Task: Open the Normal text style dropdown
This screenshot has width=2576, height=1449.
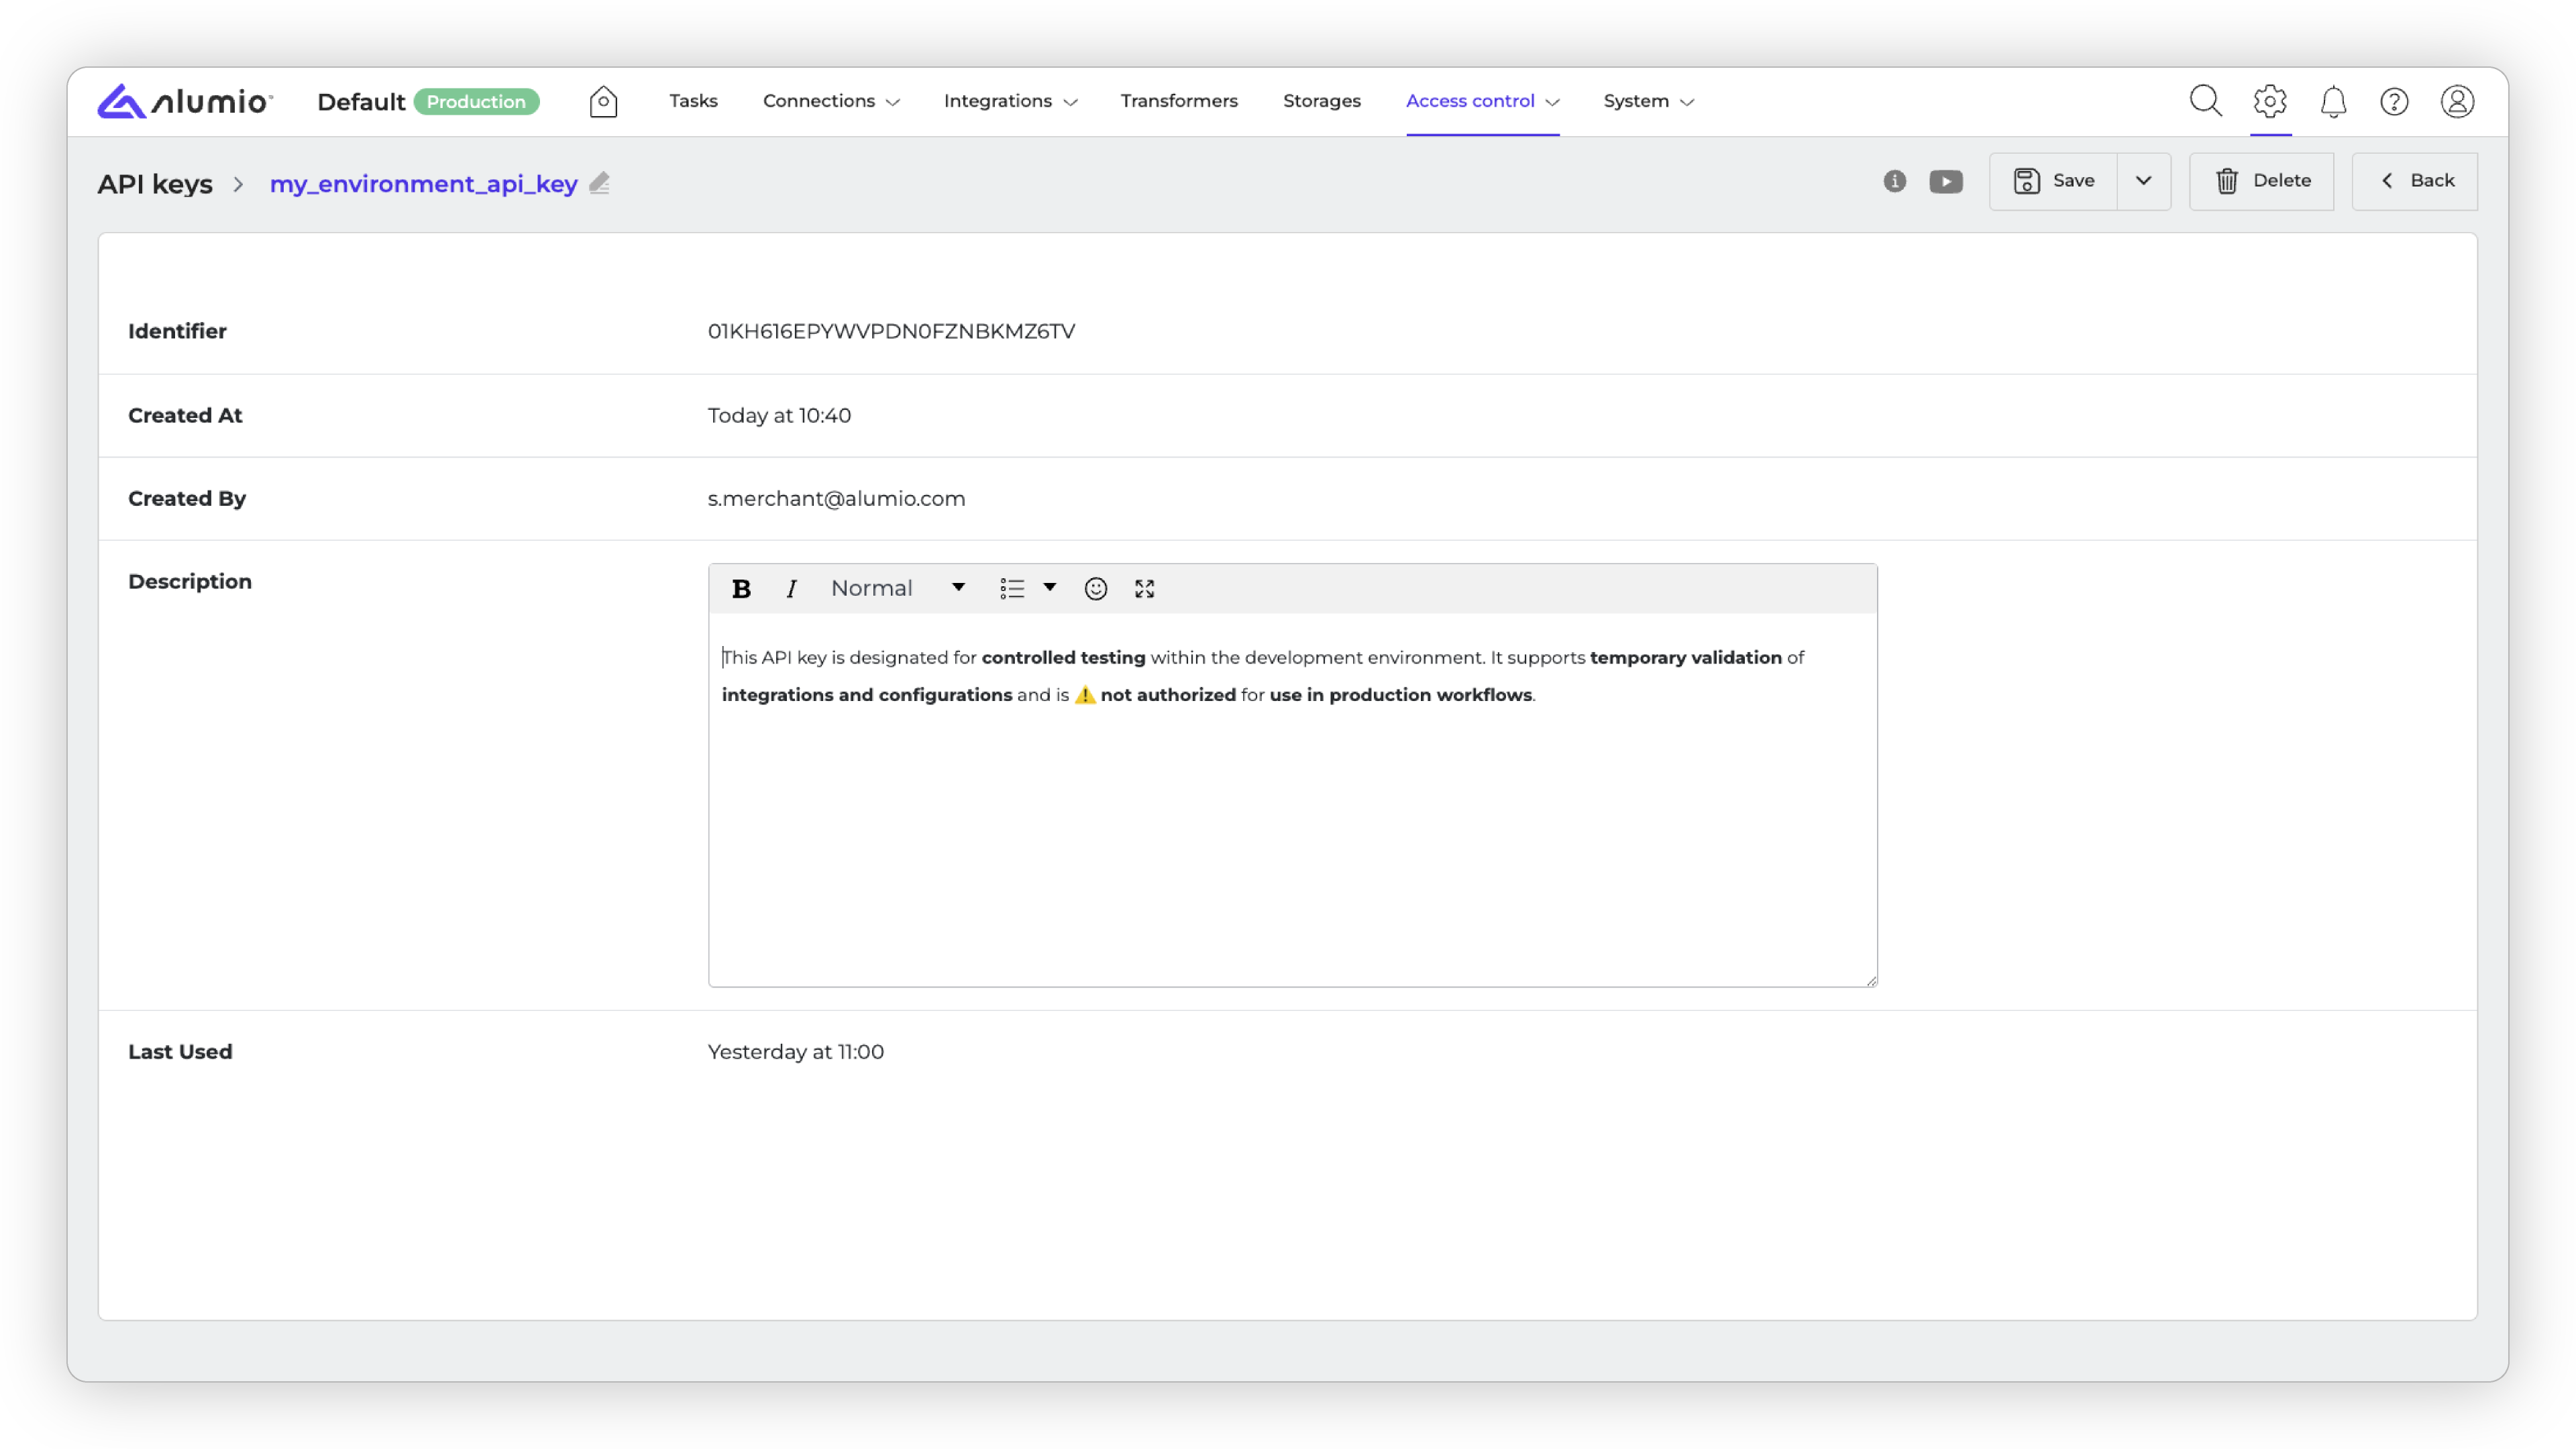Action: (x=897, y=588)
